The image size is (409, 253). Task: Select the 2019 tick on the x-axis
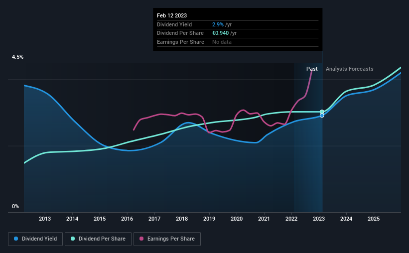209,219
